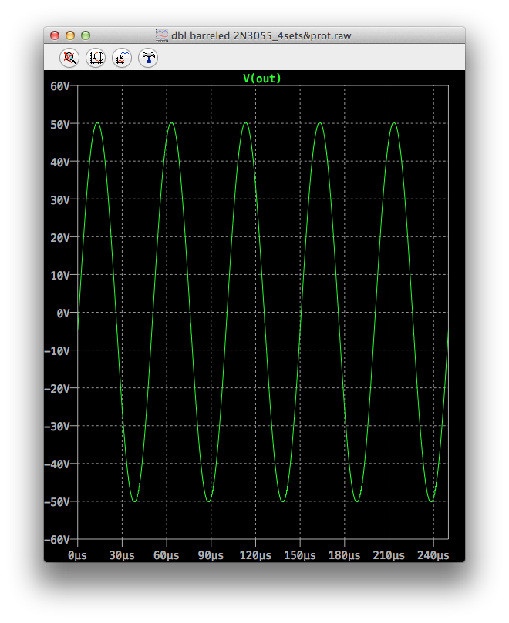This screenshot has height=623, width=509.
Task: Click the 20V vertical axis label
Action: click(x=60, y=238)
